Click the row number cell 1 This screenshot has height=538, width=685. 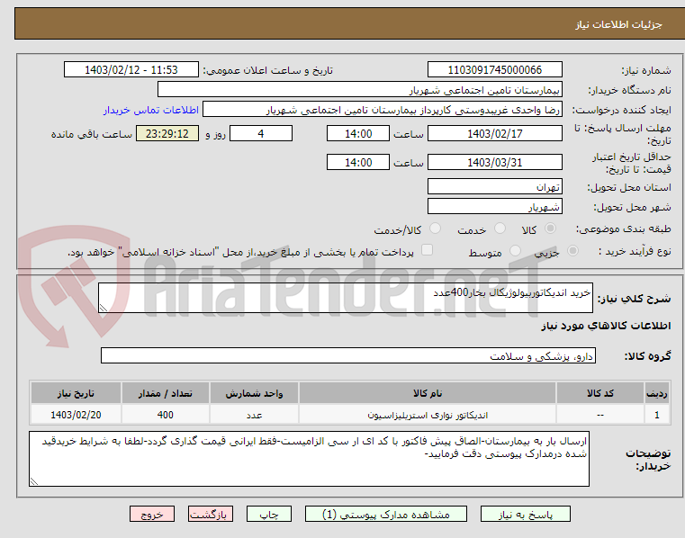pyautogui.click(x=656, y=415)
